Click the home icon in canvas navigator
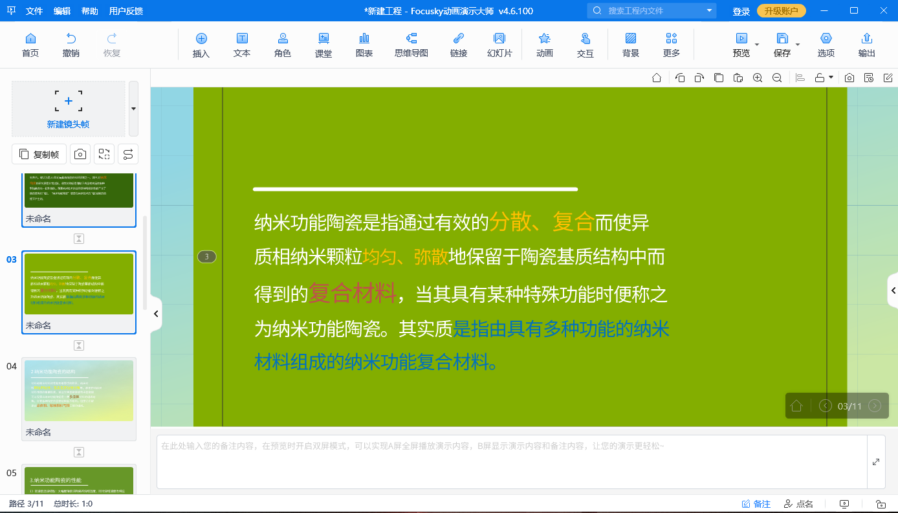The width and height of the screenshot is (898, 513). (x=796, y=406)
